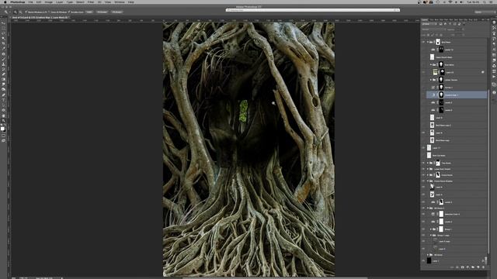Click the Create new adjustment layer icon
This screenshot has width=497, height=279.
(467, 267)
